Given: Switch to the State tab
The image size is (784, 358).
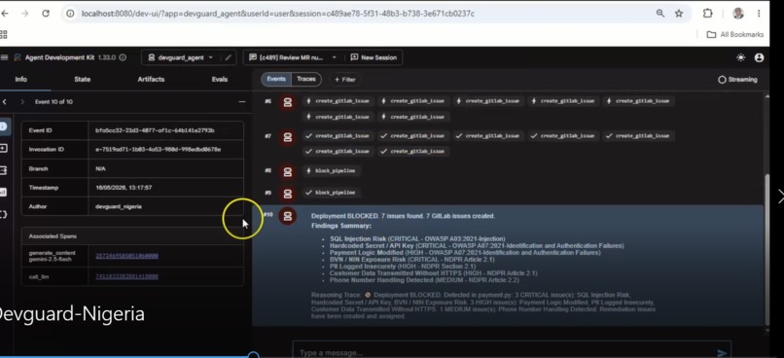Looking at the screenshot, I should (x=83, y=79).
